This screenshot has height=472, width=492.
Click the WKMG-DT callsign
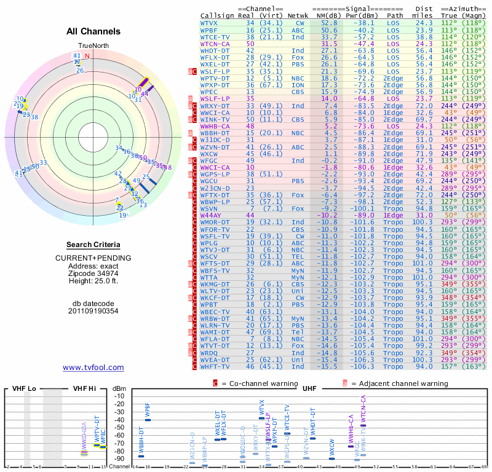215,284
